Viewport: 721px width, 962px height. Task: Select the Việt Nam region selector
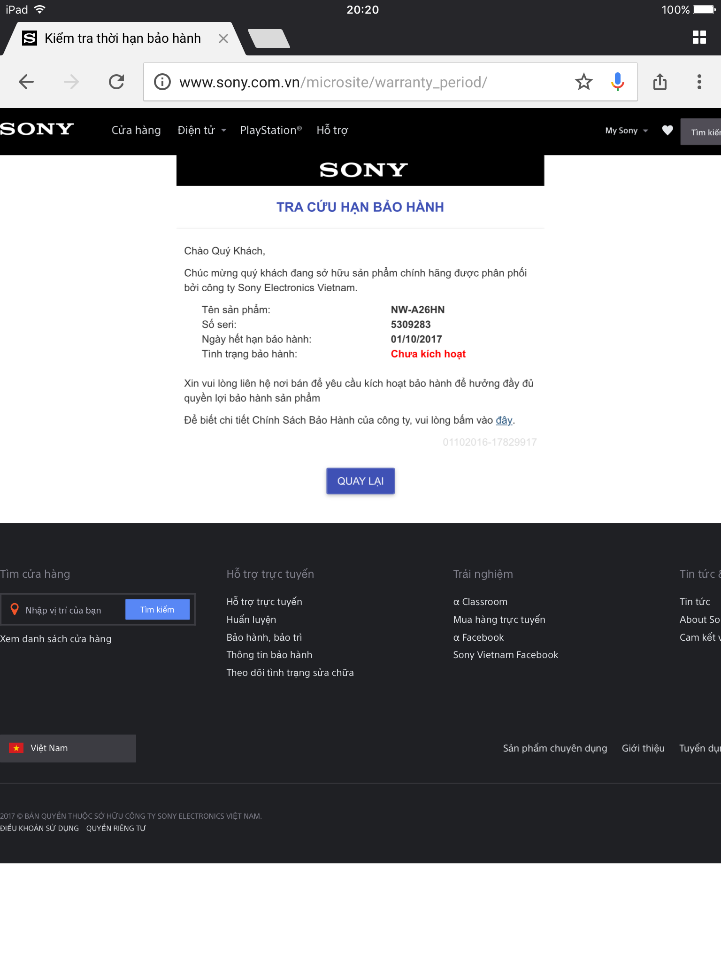click(x=68, y=748)
